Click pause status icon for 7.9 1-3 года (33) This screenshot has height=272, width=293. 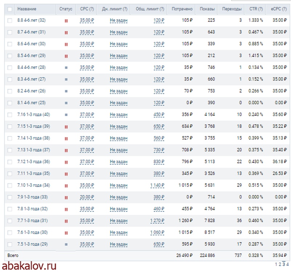(66, 198)
